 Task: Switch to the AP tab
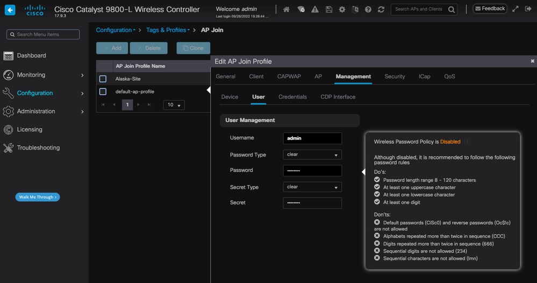[318, 77]
